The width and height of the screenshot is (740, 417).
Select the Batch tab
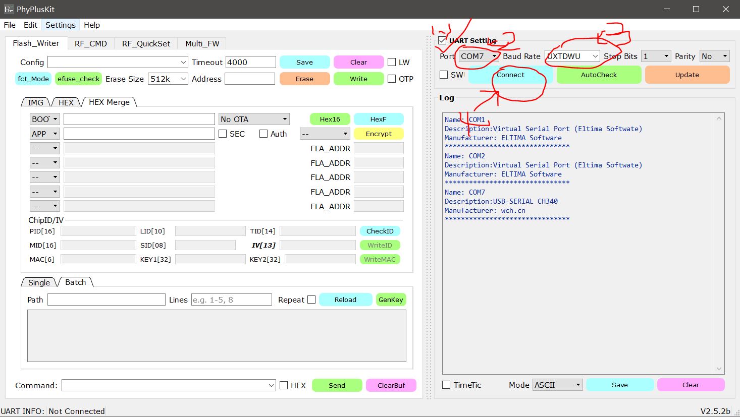[76, 282]
